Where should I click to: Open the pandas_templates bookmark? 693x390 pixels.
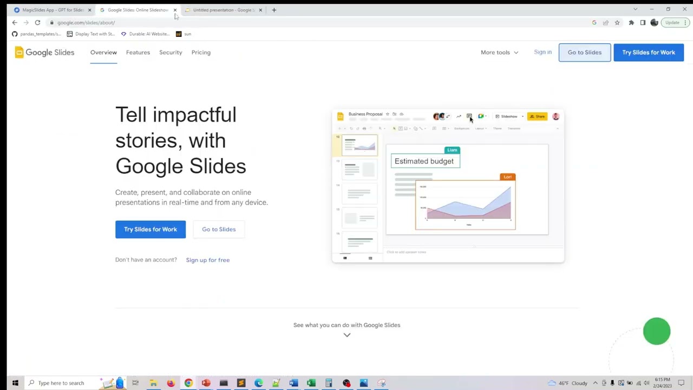36,34
